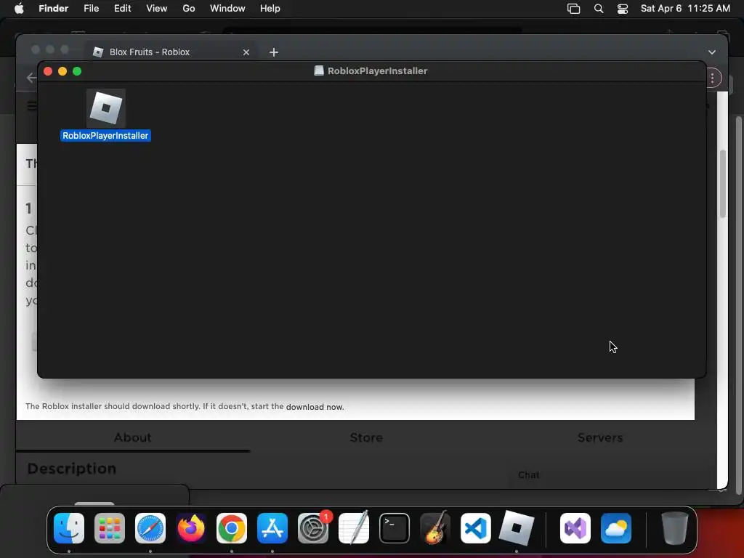
Task: Click the browser page vertical scrollbar
Action: pyautogui.click(x=723, y=184)
